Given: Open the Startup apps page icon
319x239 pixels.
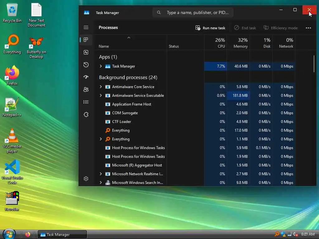Looking at the screenshot, I should click(x=86, y=77).
